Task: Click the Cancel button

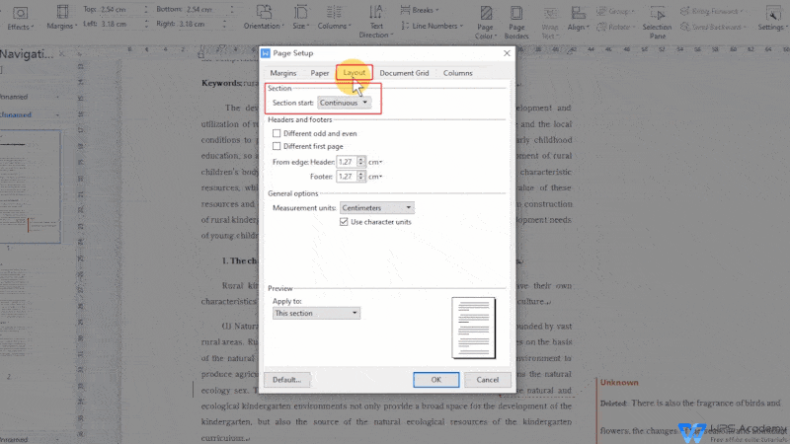Action: (487, 380)
